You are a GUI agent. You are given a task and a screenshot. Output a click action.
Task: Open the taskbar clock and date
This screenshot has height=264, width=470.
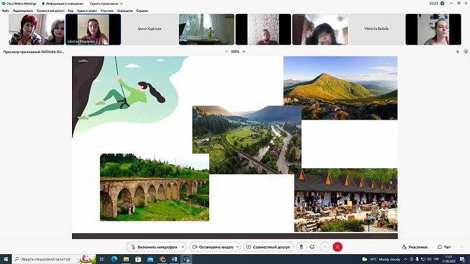click(449, 259)
